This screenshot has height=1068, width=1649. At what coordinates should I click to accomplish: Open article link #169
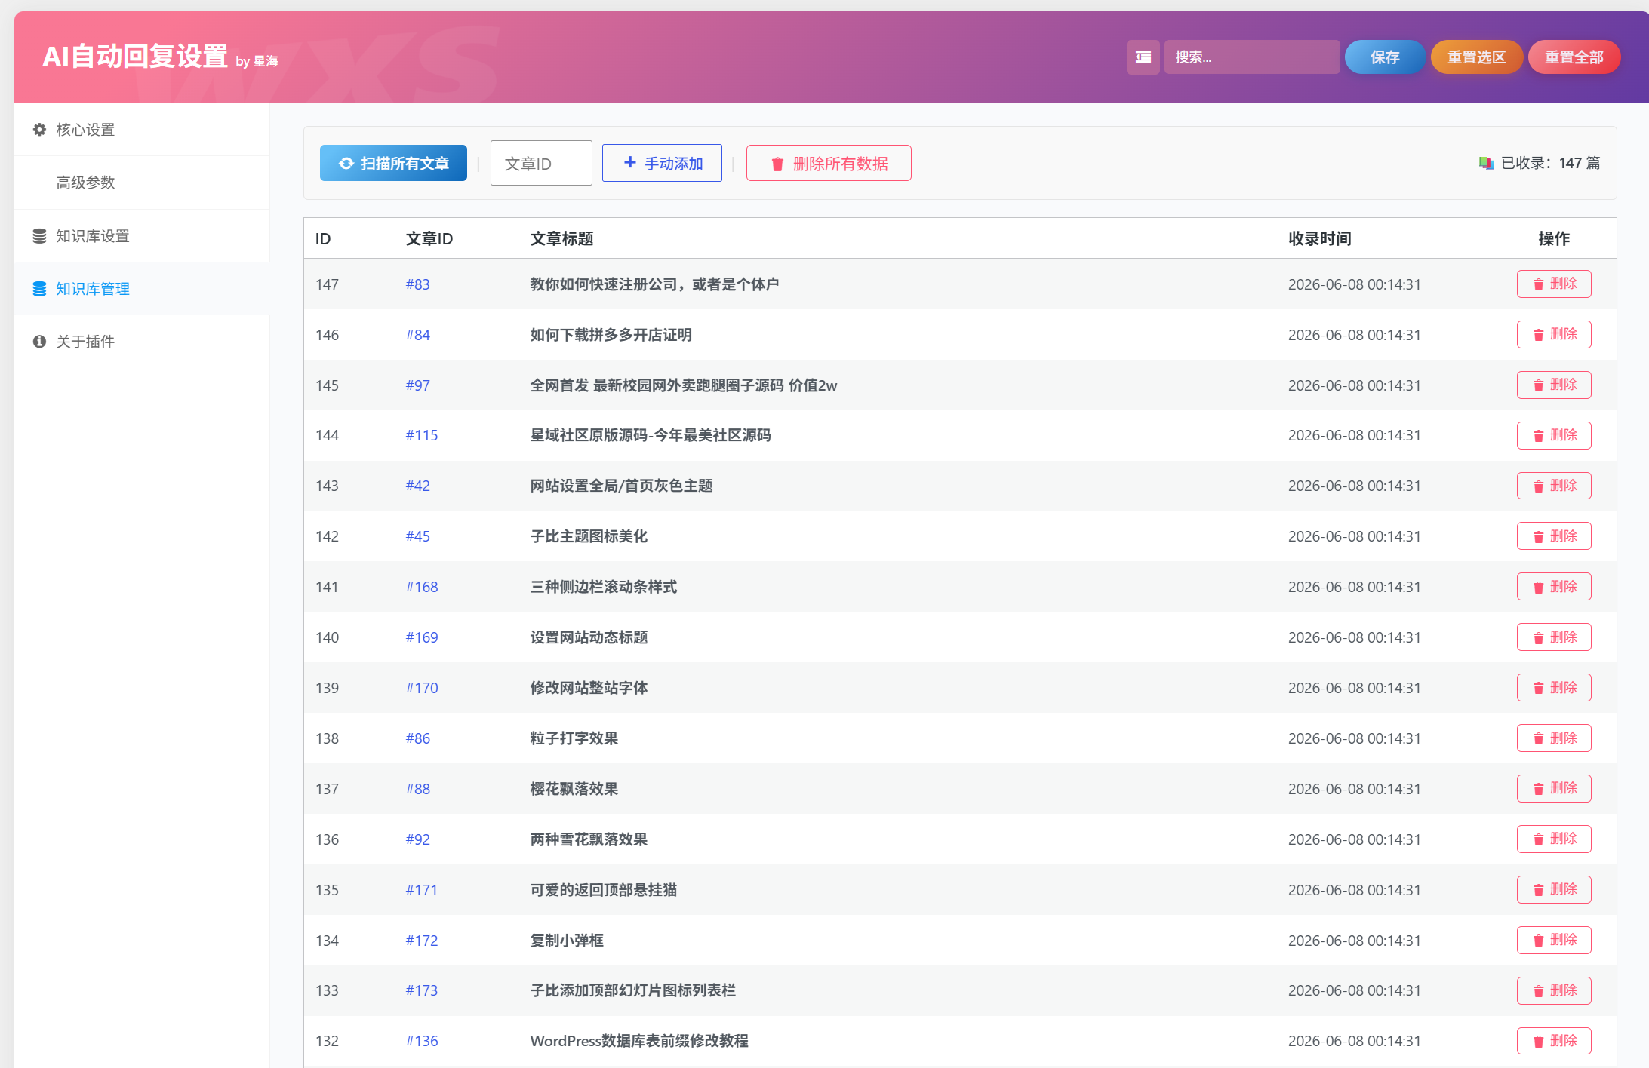coord(421,637)
